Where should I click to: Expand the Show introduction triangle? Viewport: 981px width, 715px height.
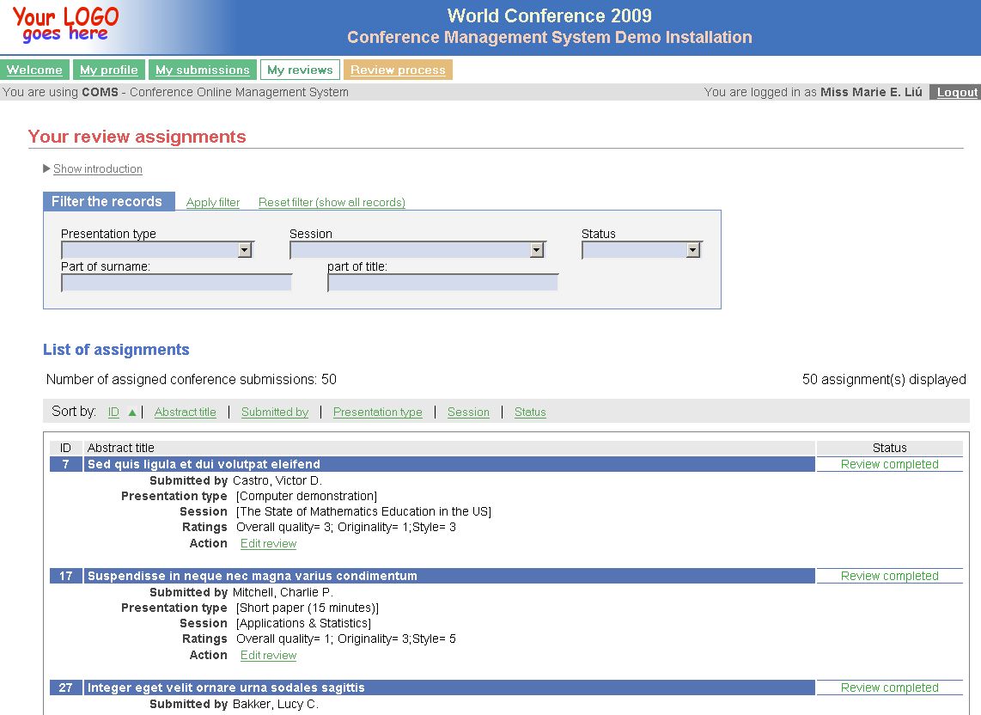(x=46, y=168)
